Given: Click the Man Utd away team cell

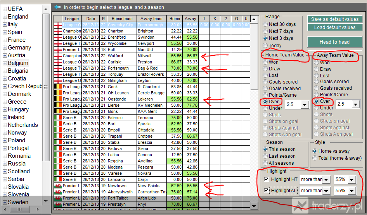Looking at the screenshot, I should pyautogui.click(x=152, y=49).
